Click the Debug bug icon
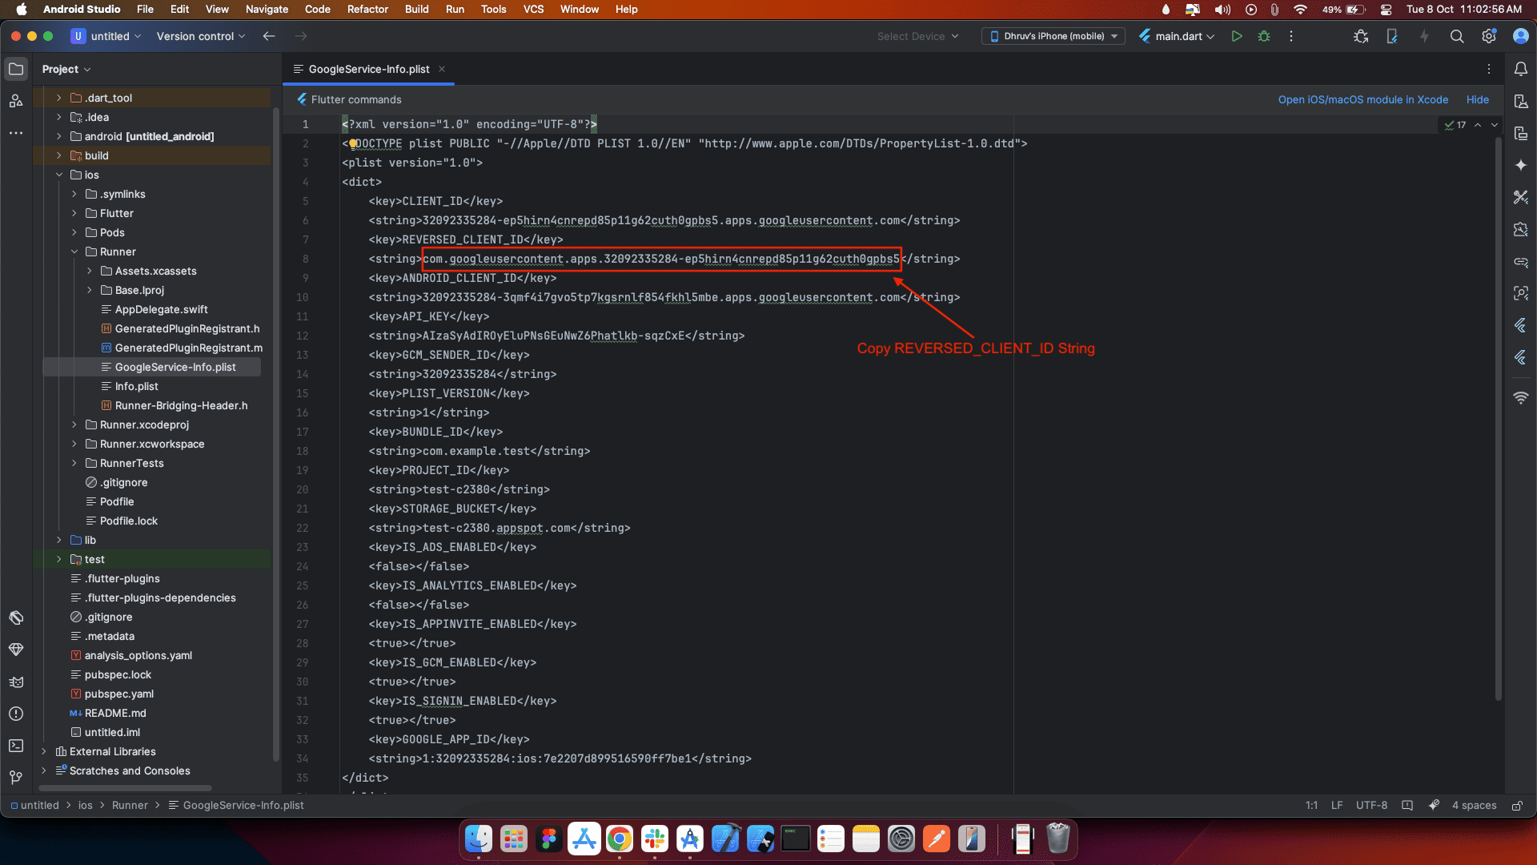The height and width of the screenshot is (865, 1537). [1264, 36]
